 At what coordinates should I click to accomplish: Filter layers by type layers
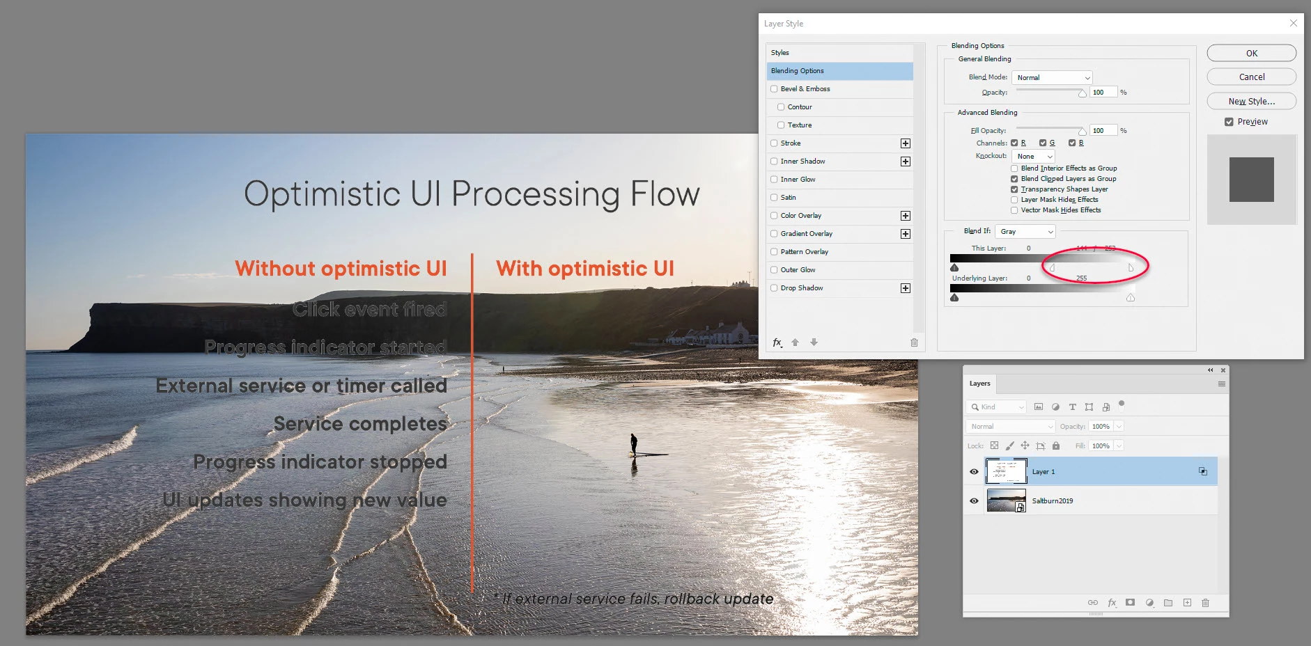[x=1072, y=407]
